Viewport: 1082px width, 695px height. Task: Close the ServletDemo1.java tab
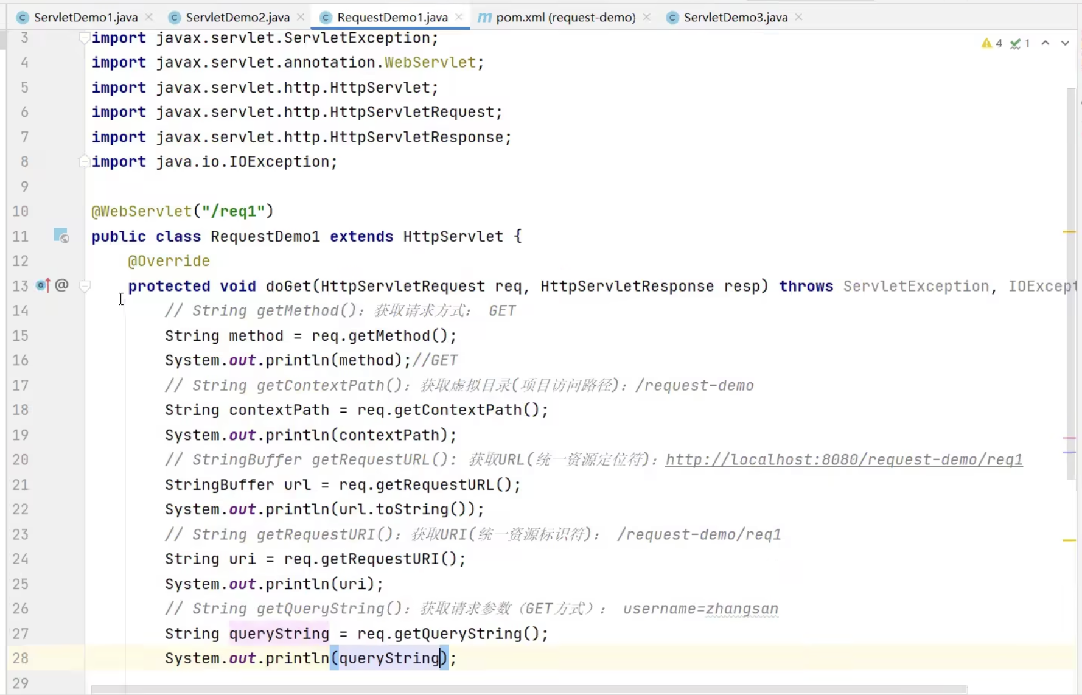point(149,17)
